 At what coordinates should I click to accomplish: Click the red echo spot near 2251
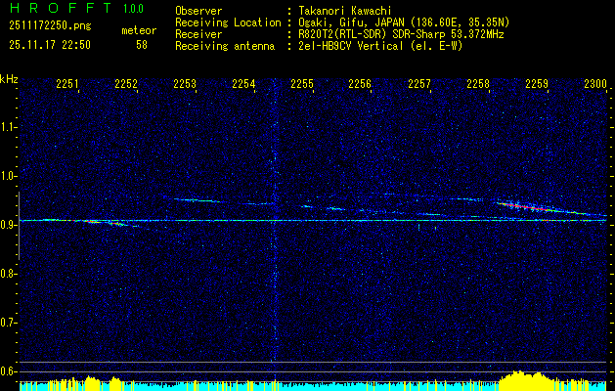click(x=92, y=222)
